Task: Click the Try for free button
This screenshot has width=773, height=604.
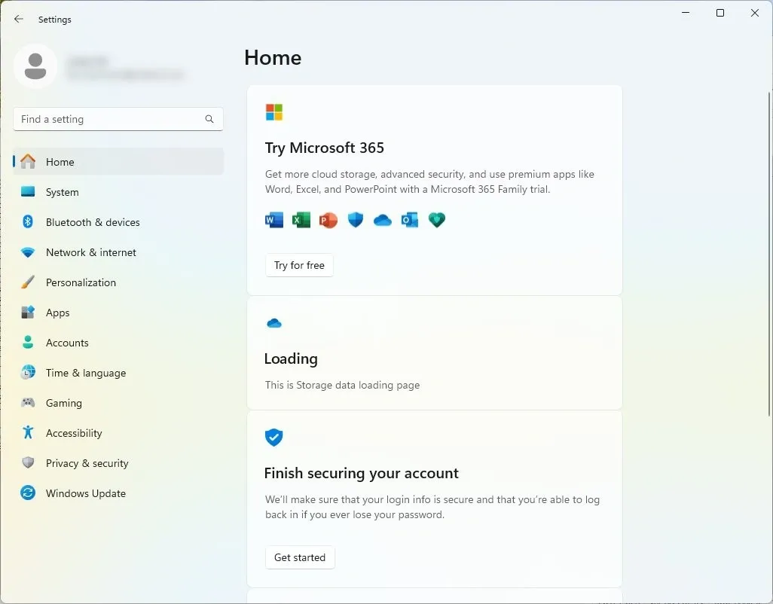Action: pos(299,265)
